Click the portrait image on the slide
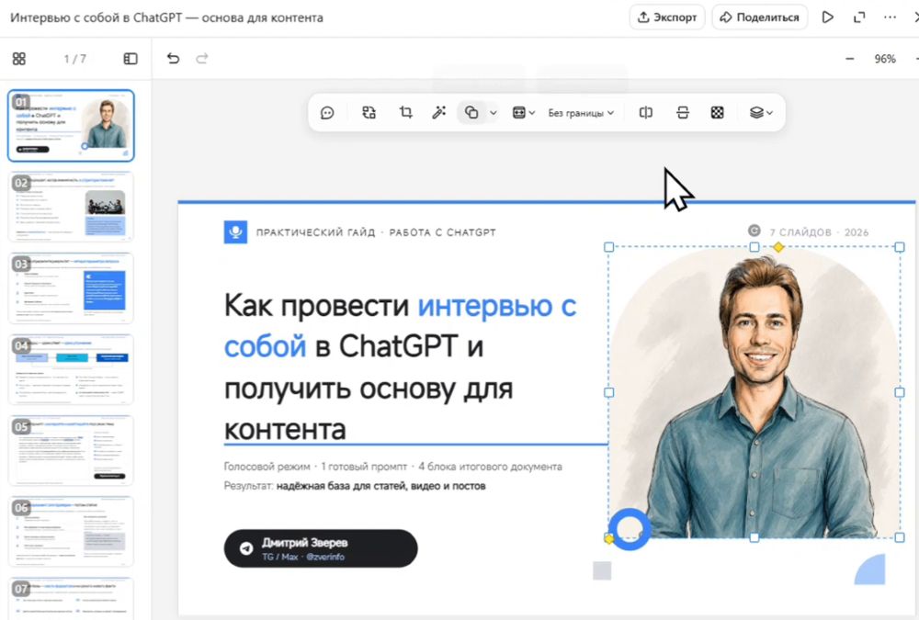 [754, 392]
